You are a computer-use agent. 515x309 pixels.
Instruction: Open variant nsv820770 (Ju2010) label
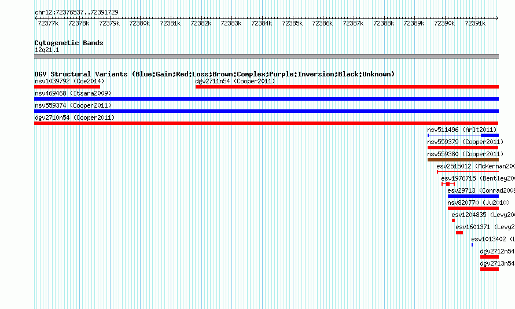click(x=479, y=203)
